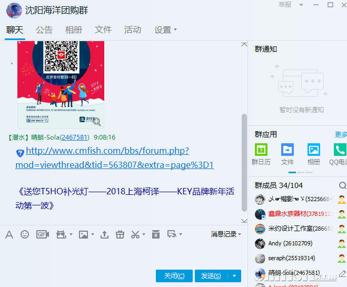The height and width of the screenshot is (287, 347).
Task: Open the gift box icon in toolbar
Action: [x=120, y=234]
